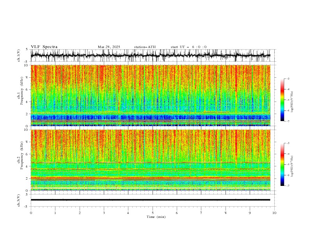This screenshot has width=309, height=239.
Task: Click the ch.1 'Frequency (kHz)' axis label
Action: pos(21,91)
